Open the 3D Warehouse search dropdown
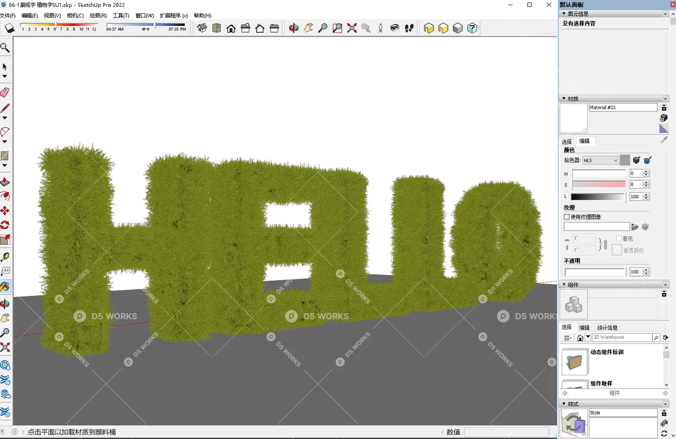Viewport: 676px width, 439px height. click(588, 337)
